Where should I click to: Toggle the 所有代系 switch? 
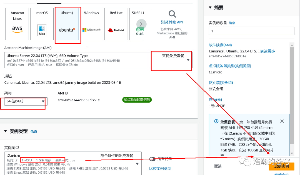click(152, 159)
